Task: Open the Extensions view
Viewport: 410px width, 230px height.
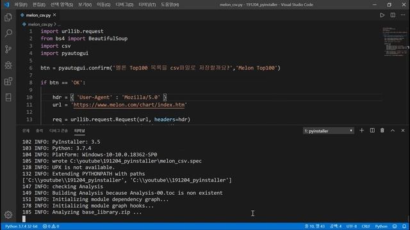Action: [x=8, y=81]
